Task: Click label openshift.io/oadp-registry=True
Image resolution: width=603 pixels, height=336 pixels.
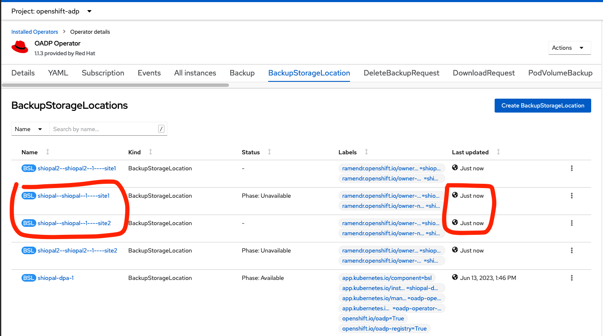Action: click(x=385, y=328)
